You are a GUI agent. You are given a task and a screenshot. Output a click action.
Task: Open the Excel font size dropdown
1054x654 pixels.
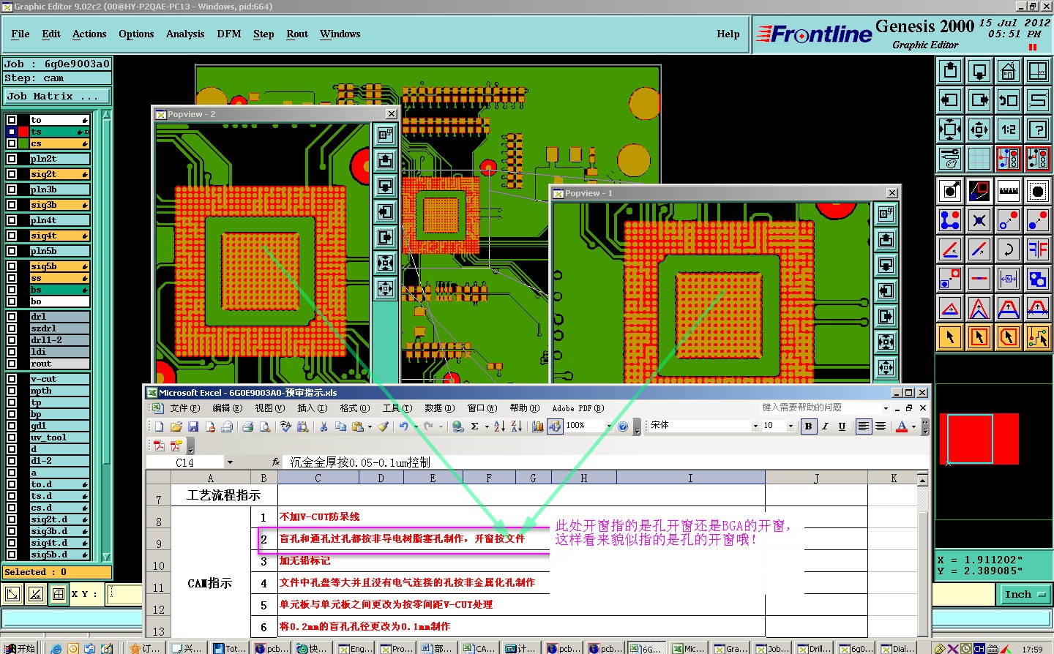point(790,426)
